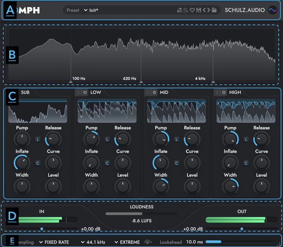
Task: Bypass the MID band with its power toggle
Action: [x=154, y=92]
